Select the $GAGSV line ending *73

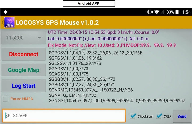(x=69, y=69)
